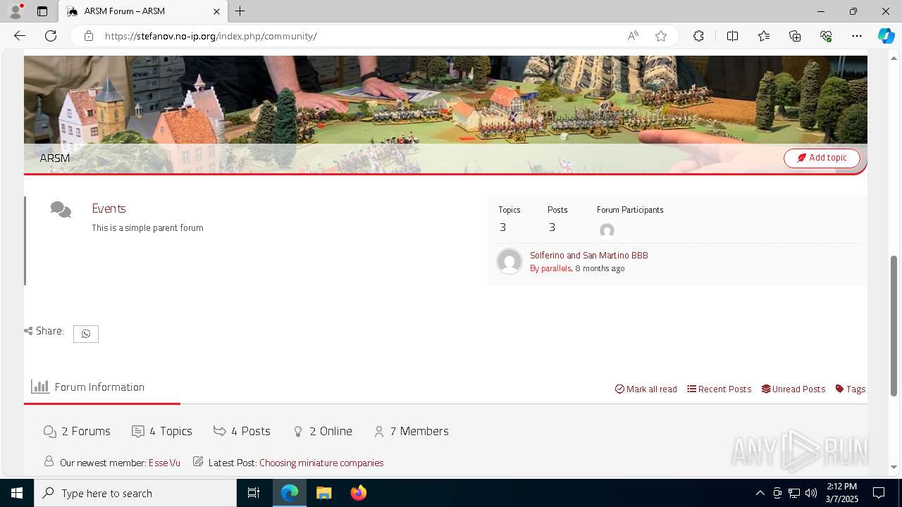Open the Tab actions menu icon

tap(42, 11)
